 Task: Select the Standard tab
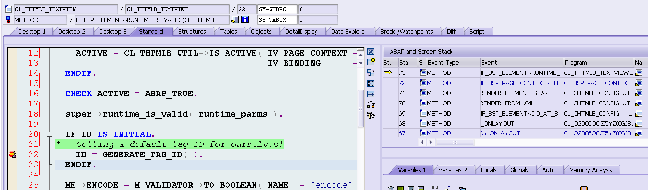tap(151, 31)
